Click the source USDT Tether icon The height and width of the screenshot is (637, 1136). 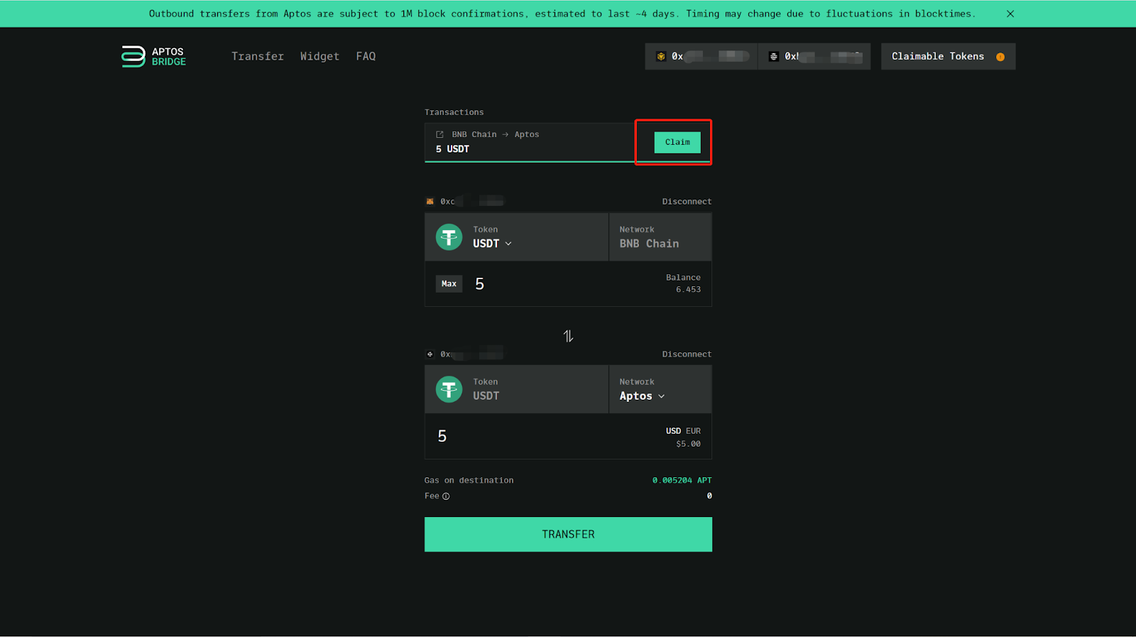pyautogui.click(x=449, y=237)
